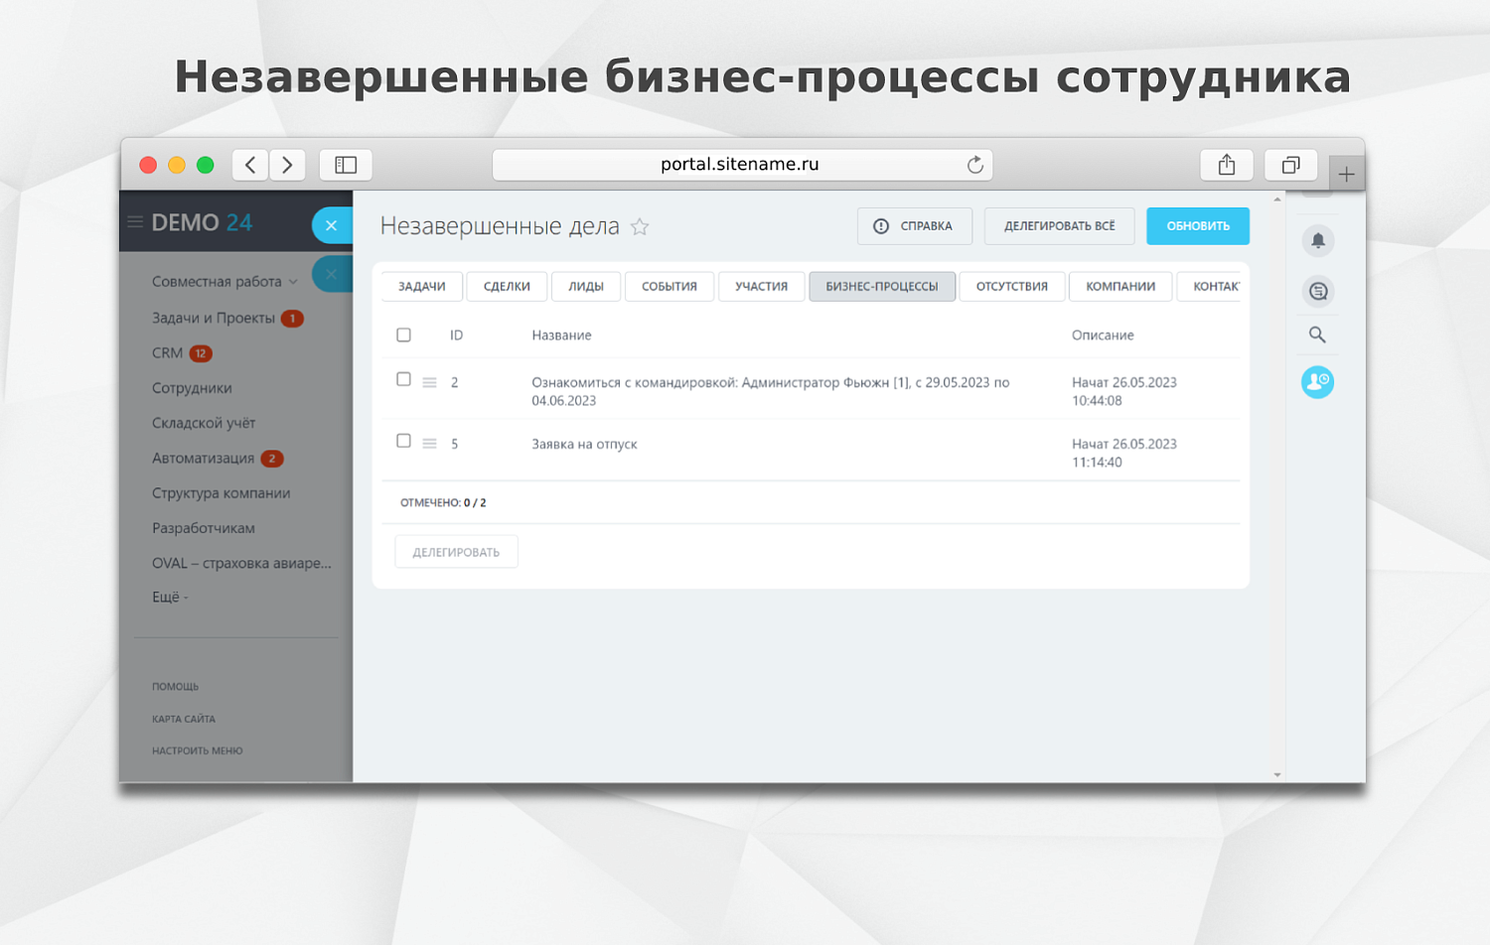
Task: Open the browser sidebar toggle control
Action: (345, 165)
